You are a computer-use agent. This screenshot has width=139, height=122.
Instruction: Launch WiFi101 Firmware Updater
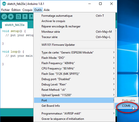coord(75,45)
